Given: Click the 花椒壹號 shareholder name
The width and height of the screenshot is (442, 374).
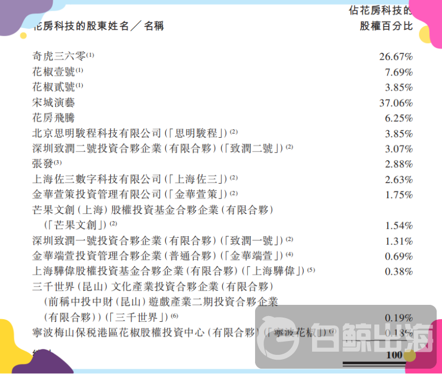Looking at the screenshot, I should coord(53,72).
